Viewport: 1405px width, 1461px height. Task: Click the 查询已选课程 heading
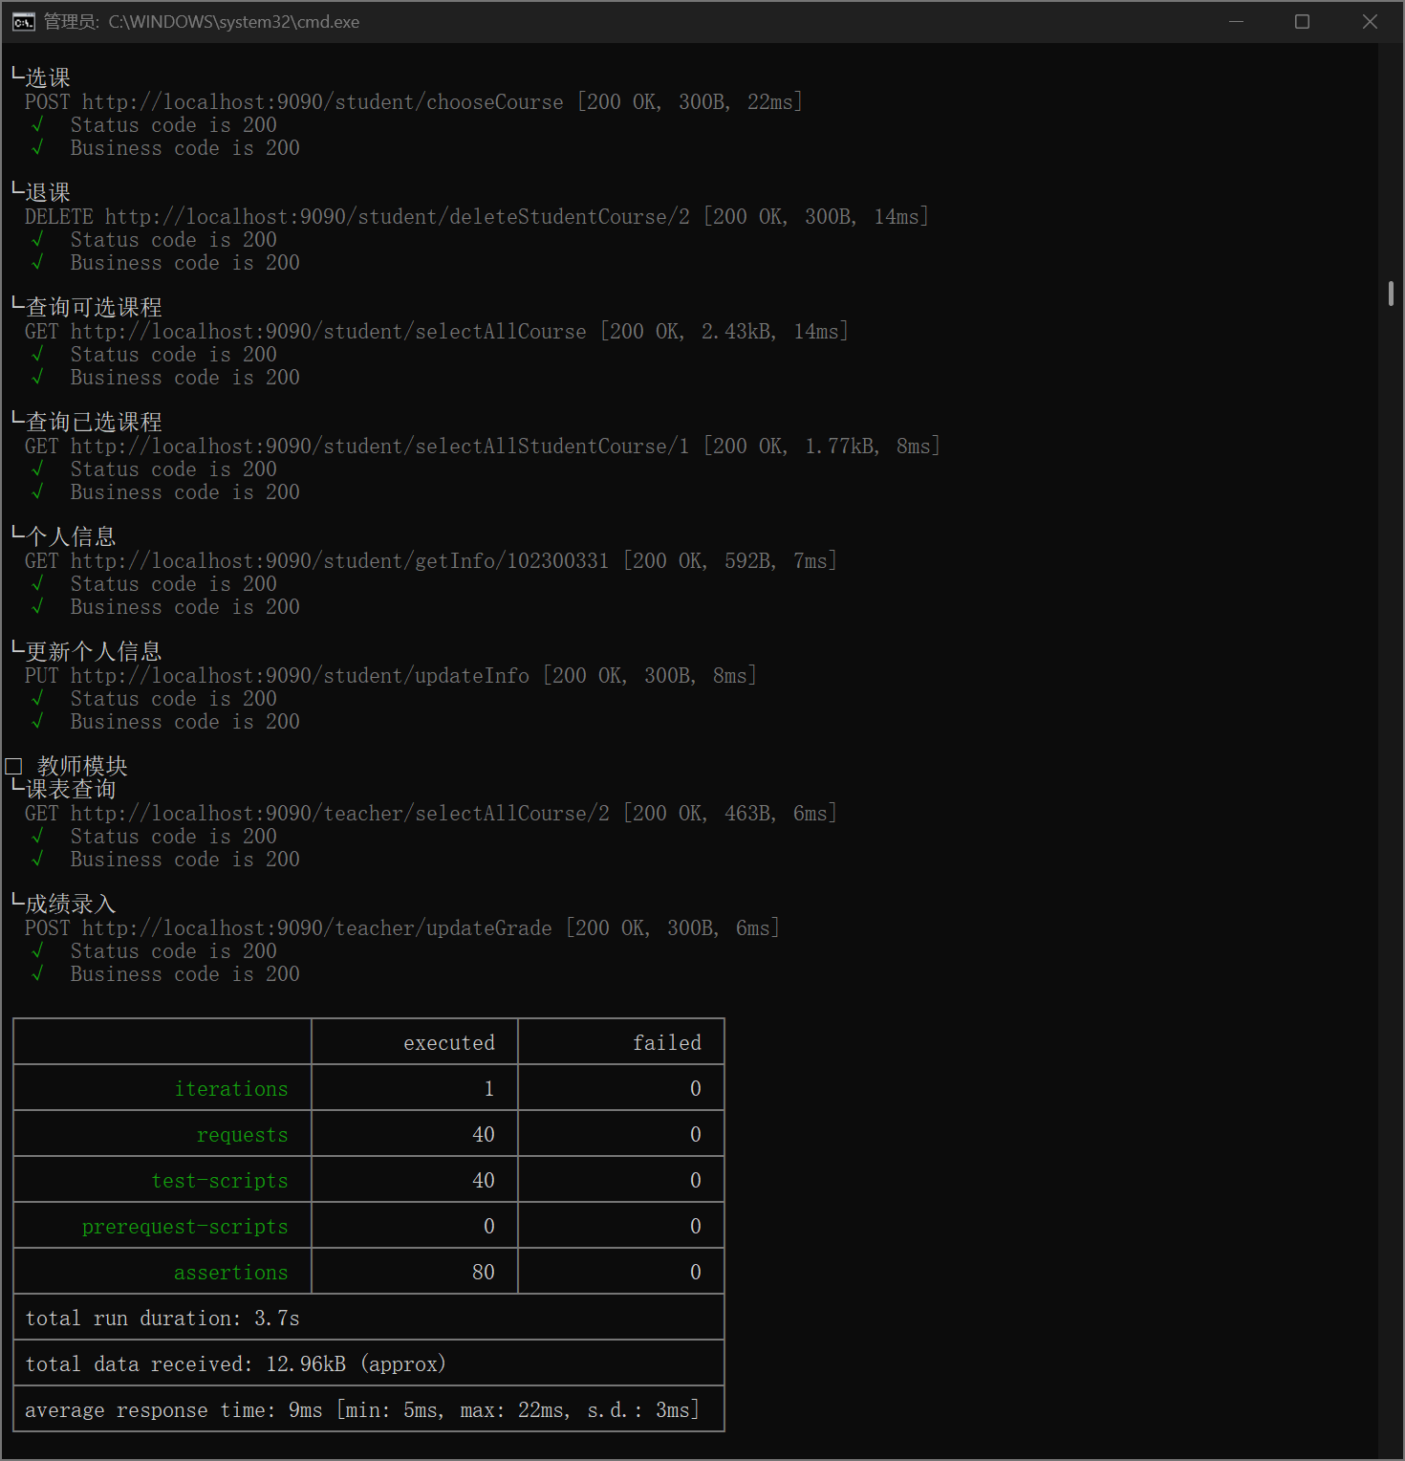click(x=94, y=422)
